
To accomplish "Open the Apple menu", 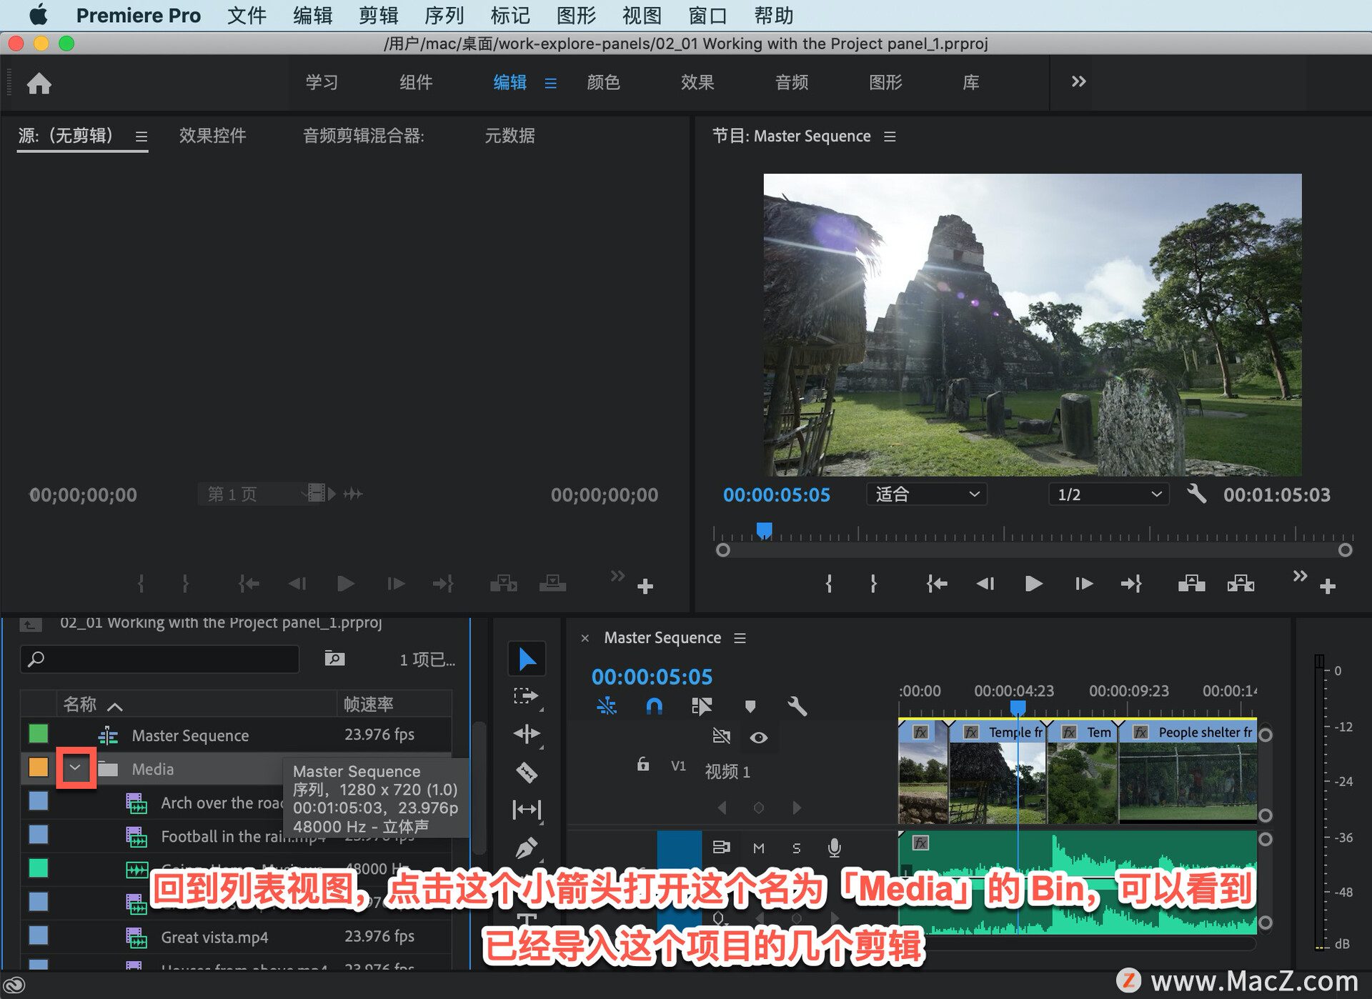I will point(38,15).
